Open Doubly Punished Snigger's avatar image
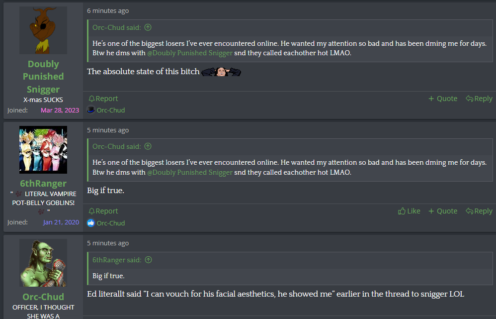 [43, 30]
